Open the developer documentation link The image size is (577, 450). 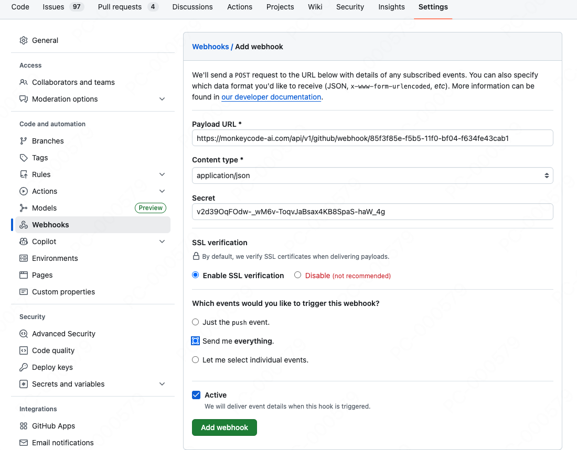click(x=271, y=97)
